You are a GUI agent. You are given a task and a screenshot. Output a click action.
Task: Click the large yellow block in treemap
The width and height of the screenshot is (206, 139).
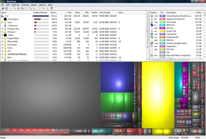[x=158, y=97]
